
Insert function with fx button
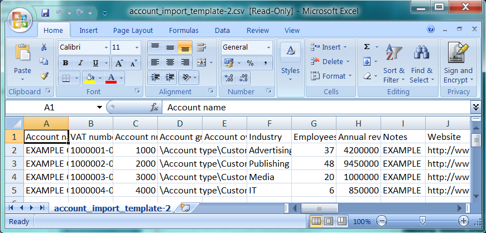(155, 108)
